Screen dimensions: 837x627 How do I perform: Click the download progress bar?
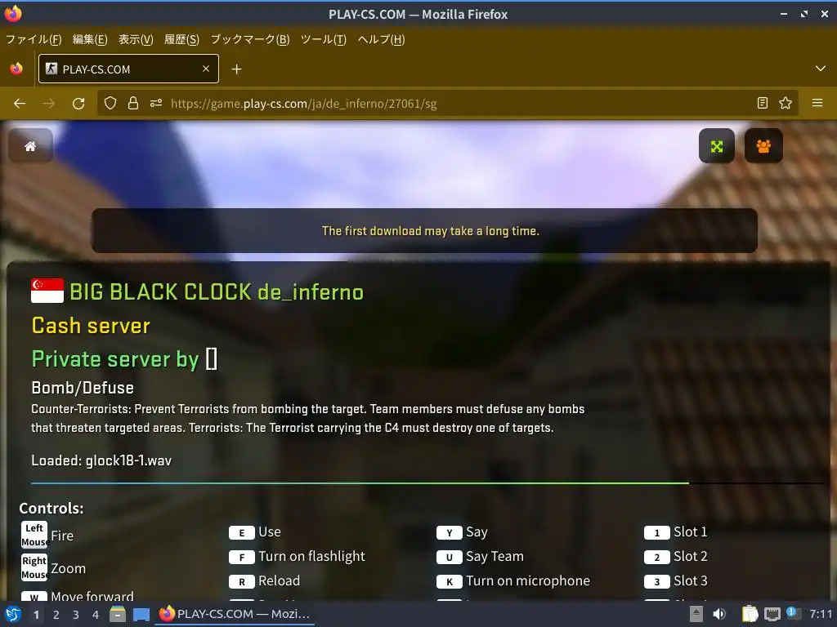(x=427, y=483)
